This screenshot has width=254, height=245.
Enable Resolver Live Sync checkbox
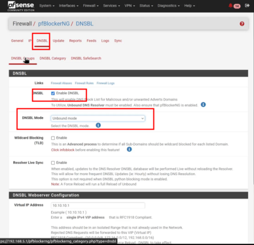[x=53, y=163]
